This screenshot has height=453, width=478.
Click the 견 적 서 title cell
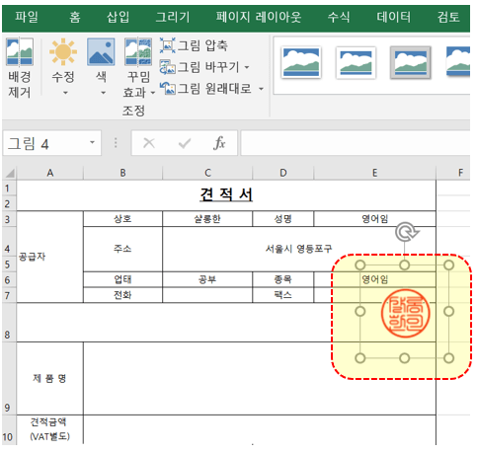tap(226, 195)
